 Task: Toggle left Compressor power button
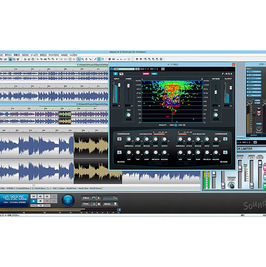(119, 139)
